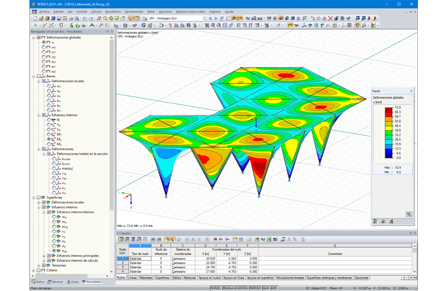Select the uz deformation radio button
The height and width of the screenshot is (291, 448).
coord(44,57)
